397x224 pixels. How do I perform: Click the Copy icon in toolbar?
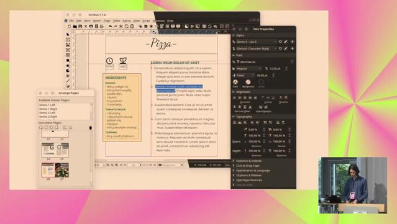click(126, 26)
